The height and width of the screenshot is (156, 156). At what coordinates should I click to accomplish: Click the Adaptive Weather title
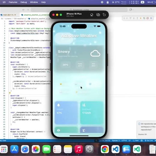79,36
